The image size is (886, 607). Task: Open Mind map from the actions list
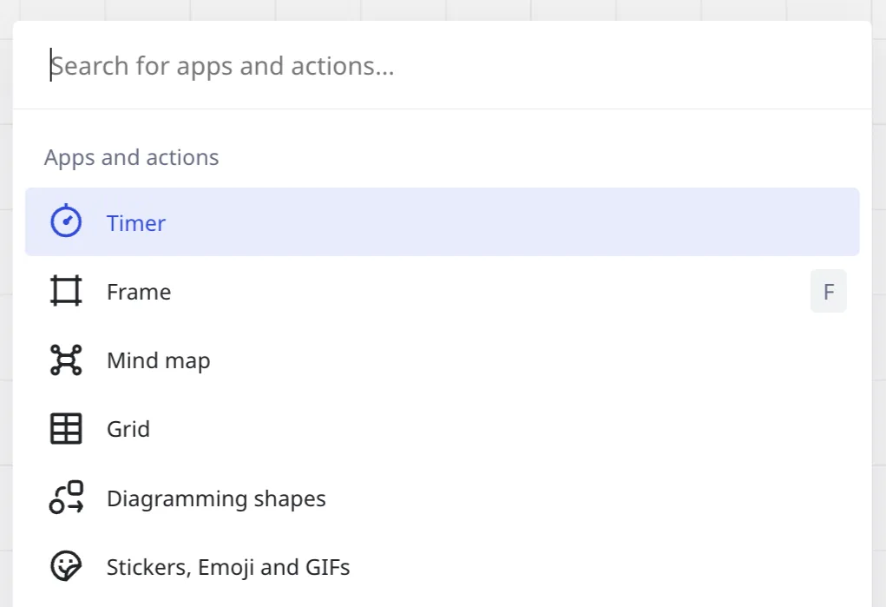pos(158,360)
